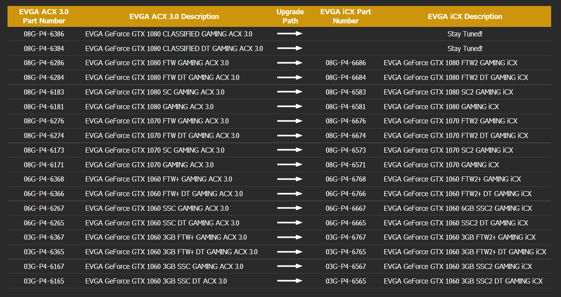Click the upgrade arrow in the 06G-P4-6368 row

coord(290,179)
